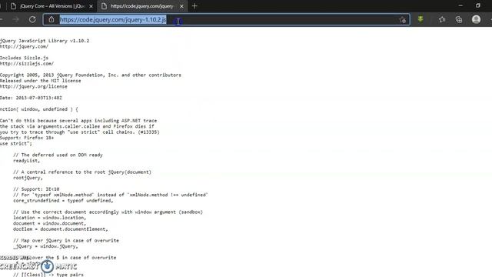Minimize the browser window
This screenshot has height=277, width=492.
[x=460, y=5]
